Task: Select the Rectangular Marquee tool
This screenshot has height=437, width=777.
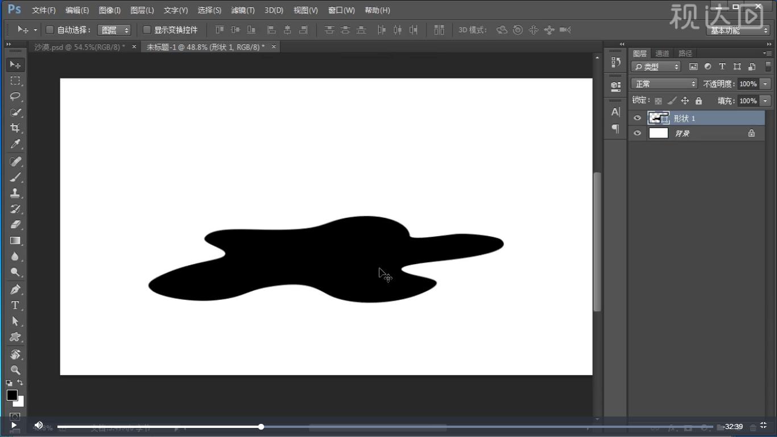Action: tap(15, 81)
